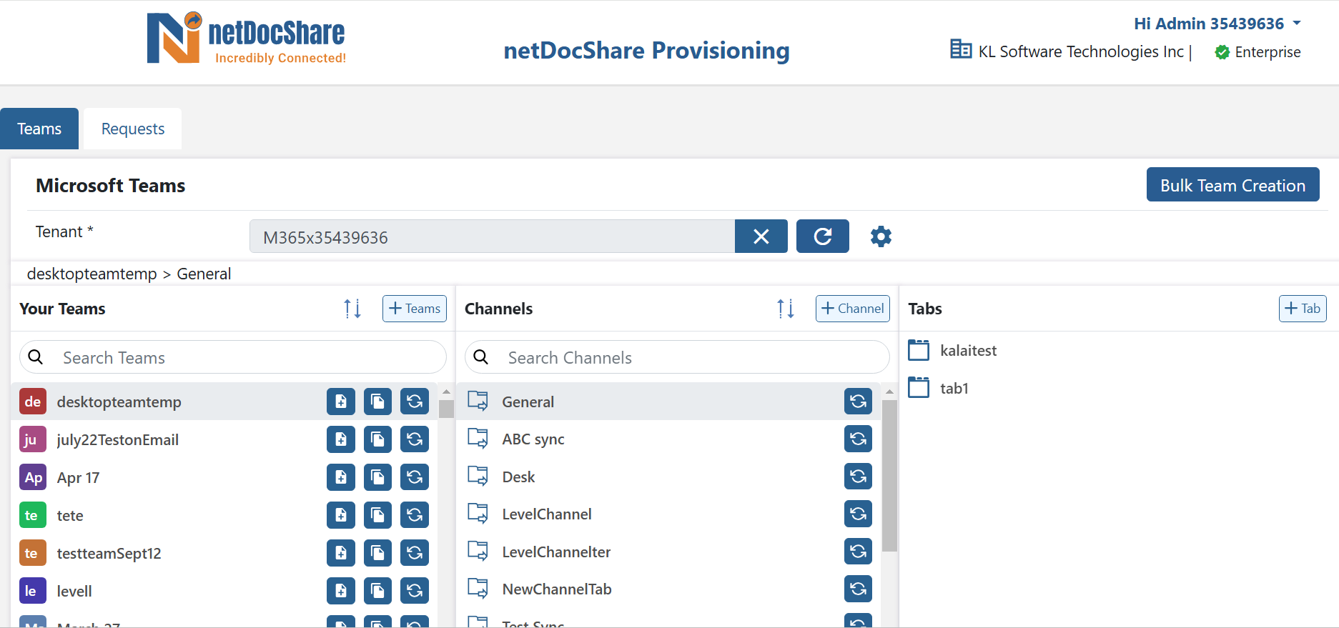Click the channels list scrollbar thumb
1339x628 pixels.
click(889, 475)
